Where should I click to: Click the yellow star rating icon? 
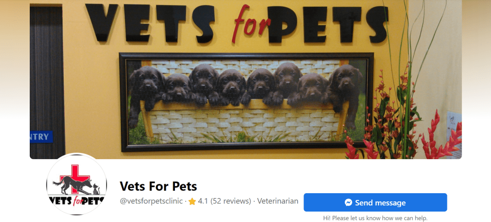(x=192, y=201)
